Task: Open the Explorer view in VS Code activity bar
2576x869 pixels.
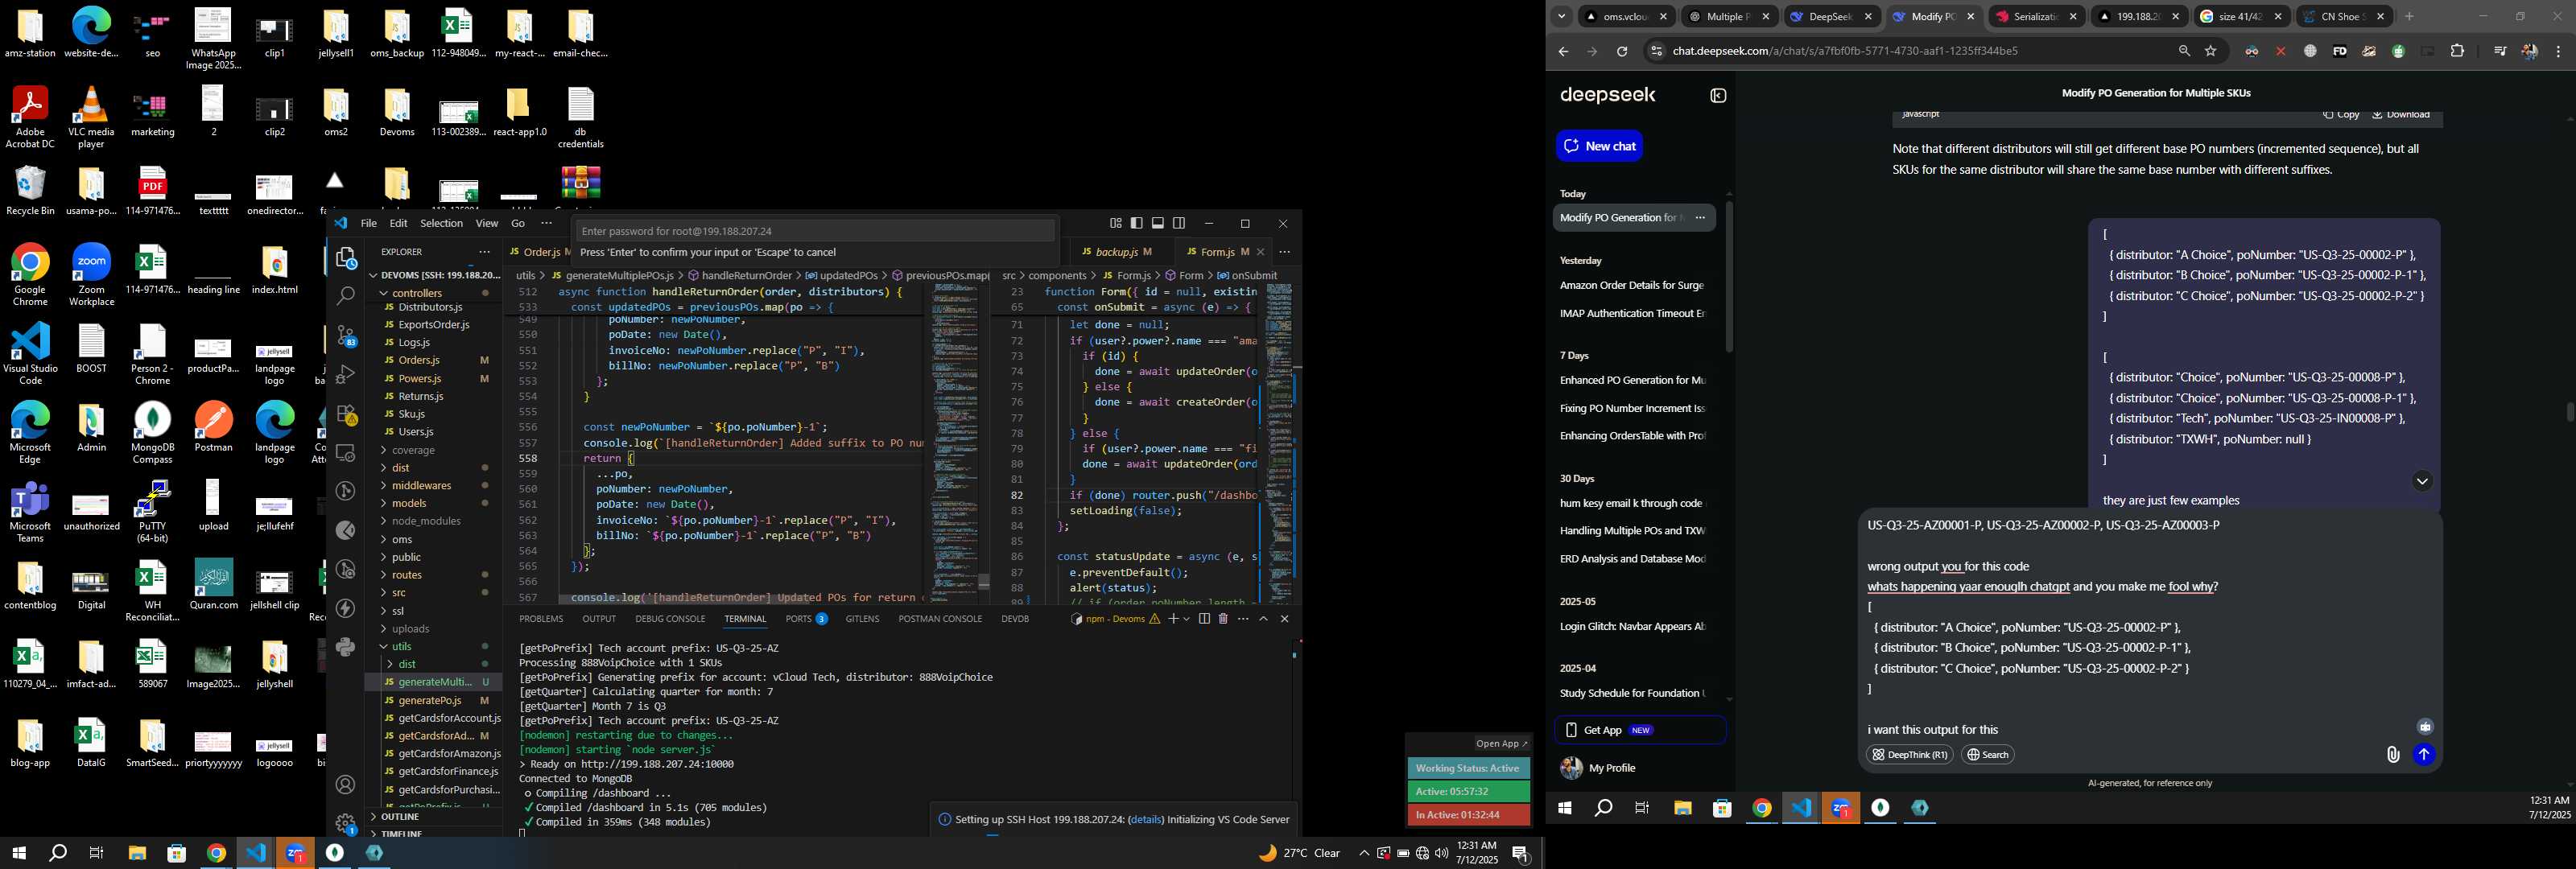Action: click(x=346, y=259)
